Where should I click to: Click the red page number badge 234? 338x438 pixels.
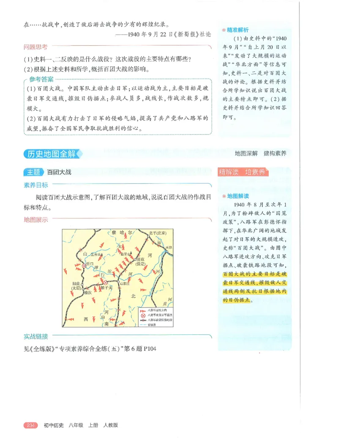[31, 425]
